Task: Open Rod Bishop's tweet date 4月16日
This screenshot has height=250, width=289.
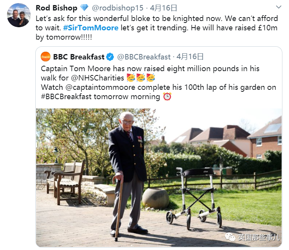Action: pos(163,8)
